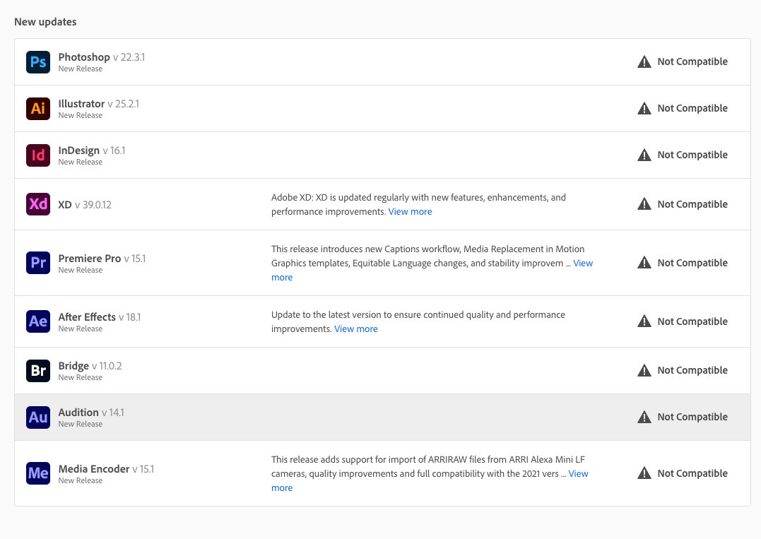Viewport: 761px width, 539px height.
Task: Click the XD app icon
Action: [x=38, y=204]
